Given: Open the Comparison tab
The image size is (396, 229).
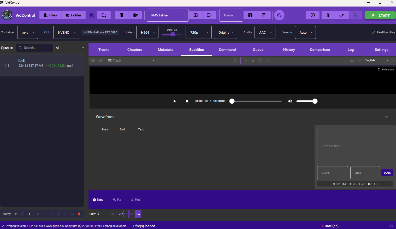Looking at the screenshot, I should [x=320, y=50].
